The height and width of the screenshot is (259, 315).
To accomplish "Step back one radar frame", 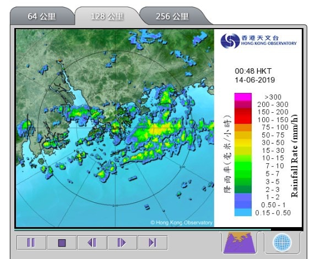I will point(92,243).
